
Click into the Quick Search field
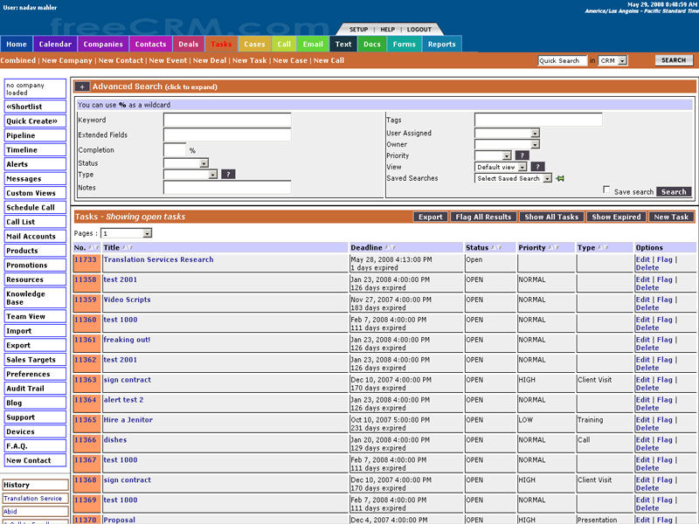[x=562, y=60]
